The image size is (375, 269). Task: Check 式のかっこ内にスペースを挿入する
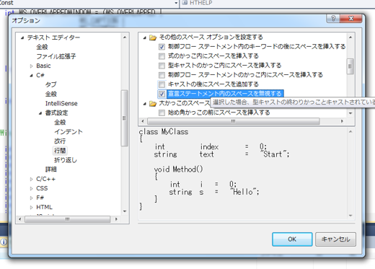162,56
